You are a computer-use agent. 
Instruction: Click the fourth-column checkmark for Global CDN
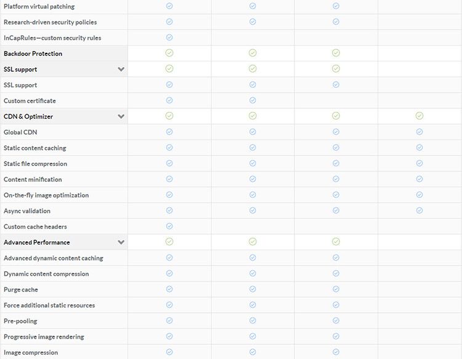(419, 132)
